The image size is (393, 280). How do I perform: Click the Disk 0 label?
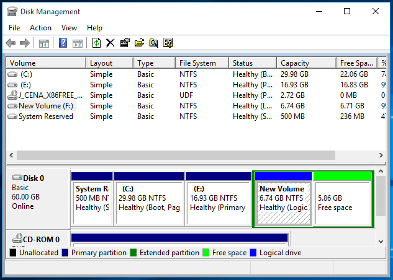click(x=34, y=178)
